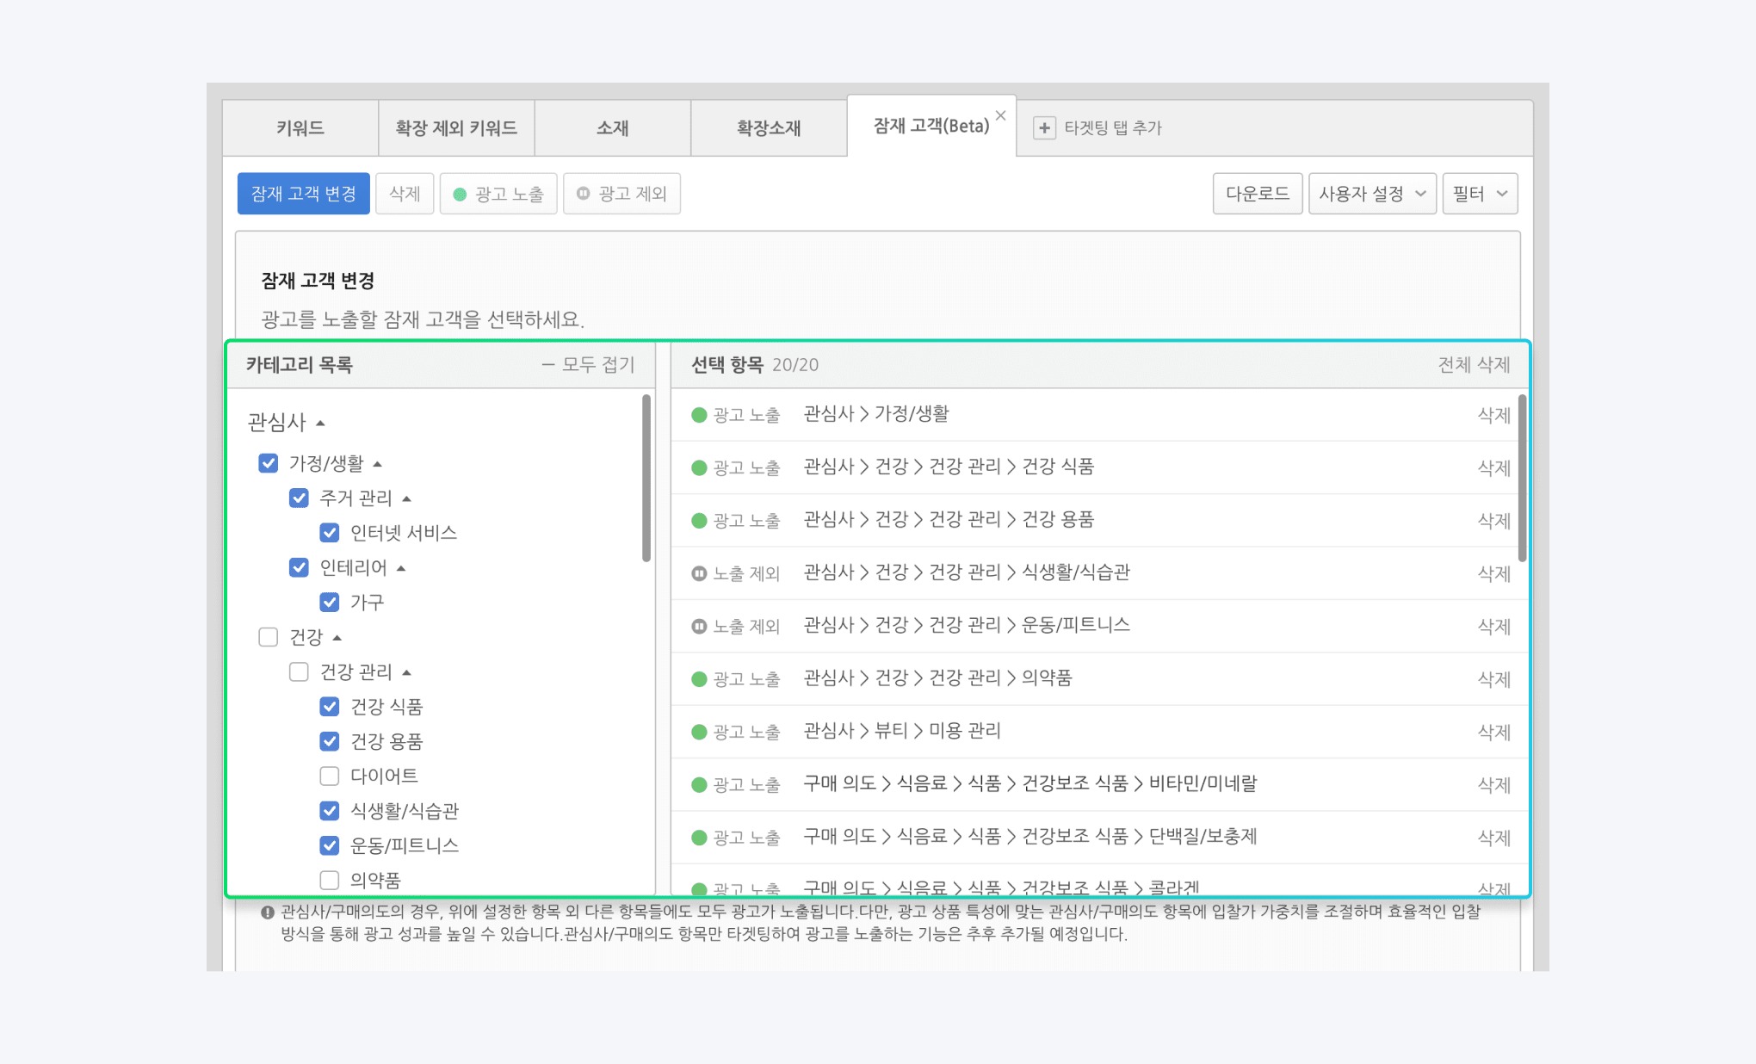Delete the 의약품 selected item
The image size is (1756, 1064).
pos(1493,678)
